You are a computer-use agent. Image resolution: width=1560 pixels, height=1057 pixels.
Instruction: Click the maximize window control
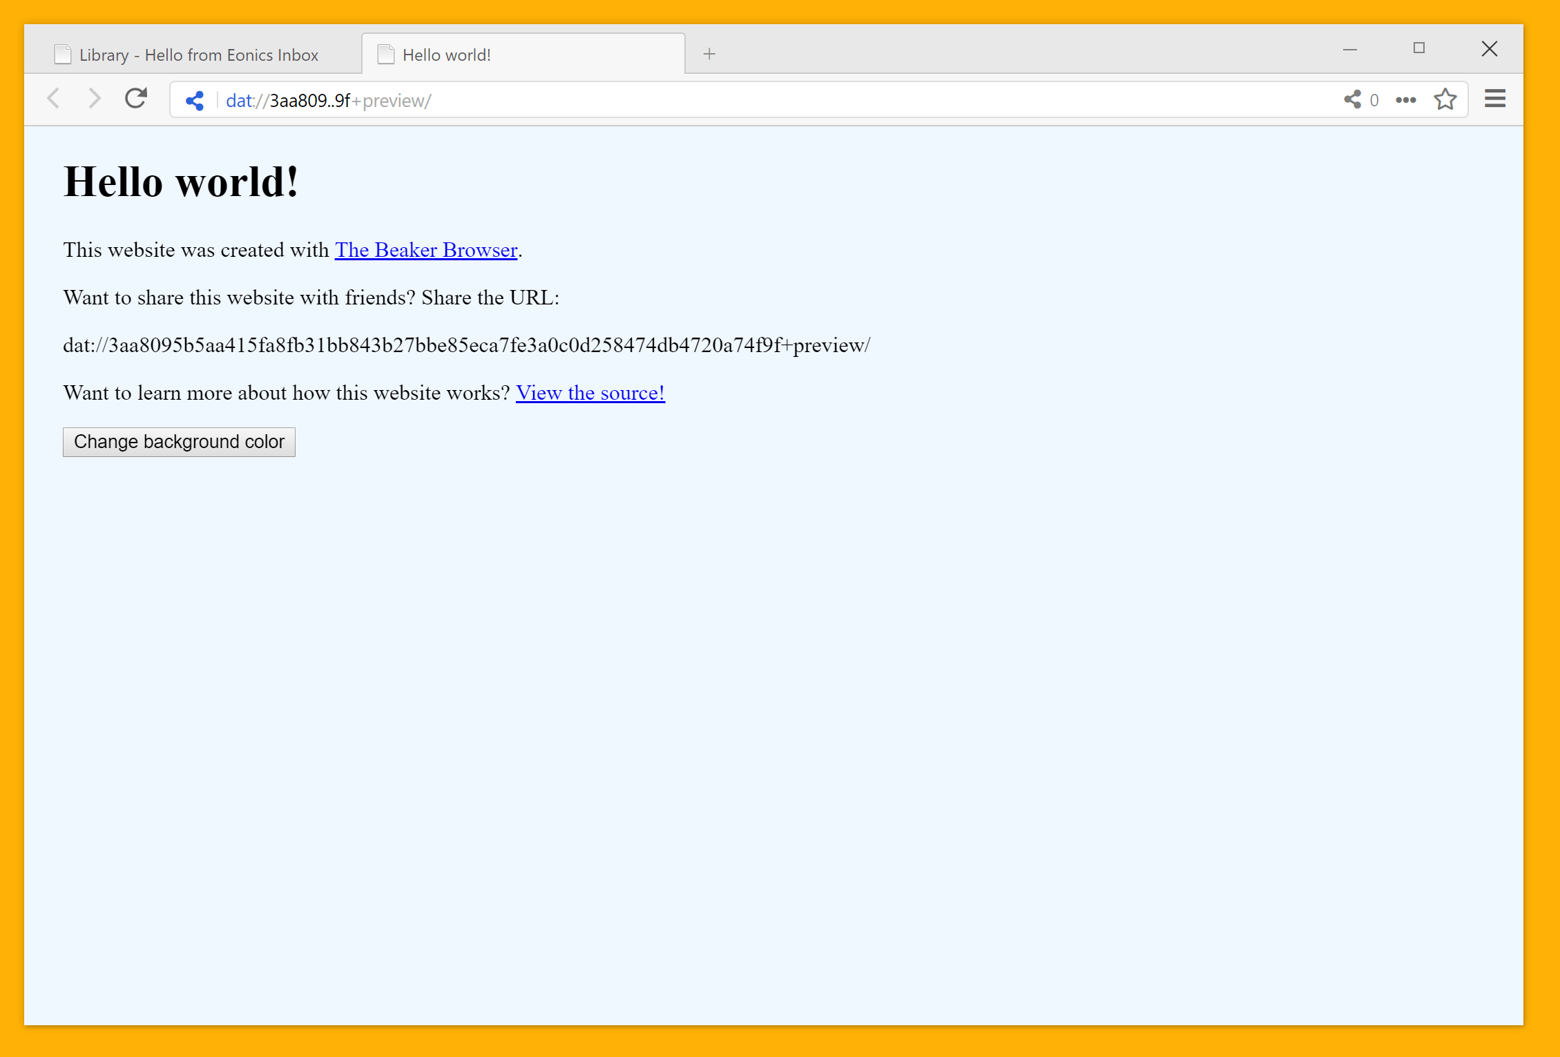(x=1419, y=48)
